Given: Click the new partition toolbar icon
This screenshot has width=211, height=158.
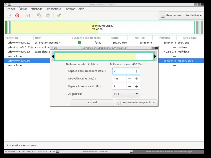Looking at the screenshot, I should 9,16.
